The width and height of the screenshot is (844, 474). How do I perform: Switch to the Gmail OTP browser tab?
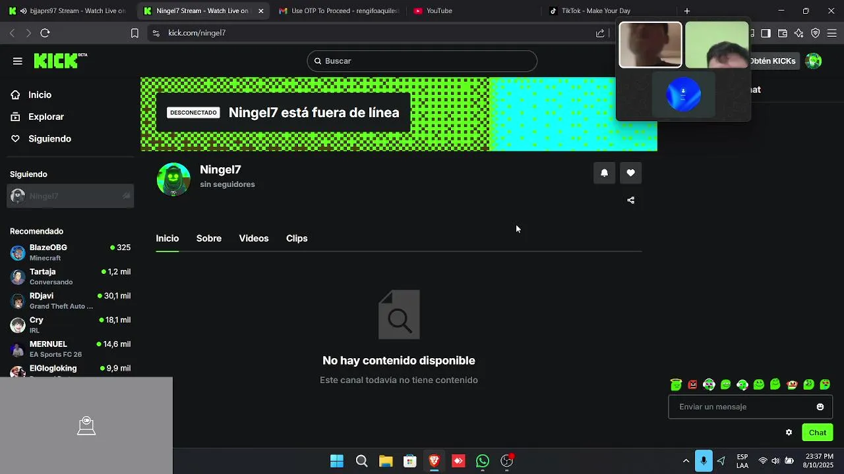[339, 11]
